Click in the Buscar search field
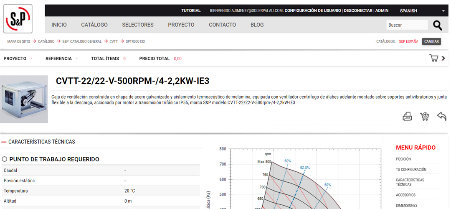 coord(407,25)
